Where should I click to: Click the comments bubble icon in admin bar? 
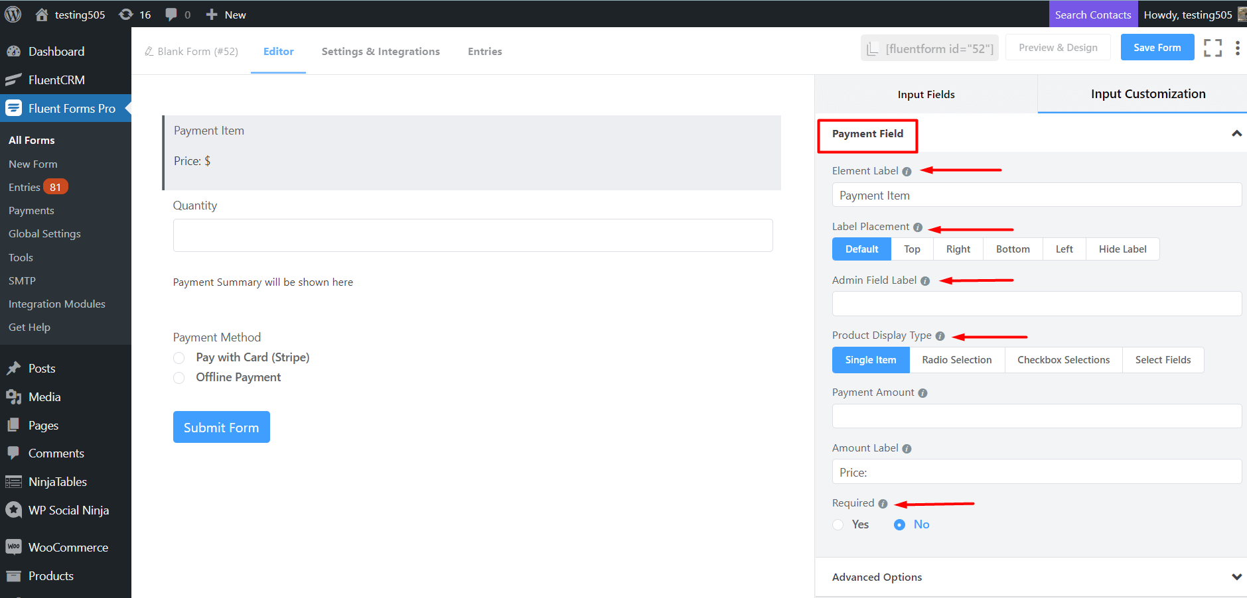click(171, 15)
